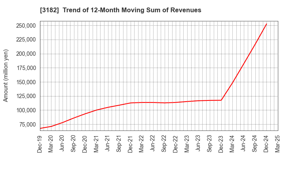
Task: Click the 'Jun-21' x-axis label
Action: pos(108,143)
